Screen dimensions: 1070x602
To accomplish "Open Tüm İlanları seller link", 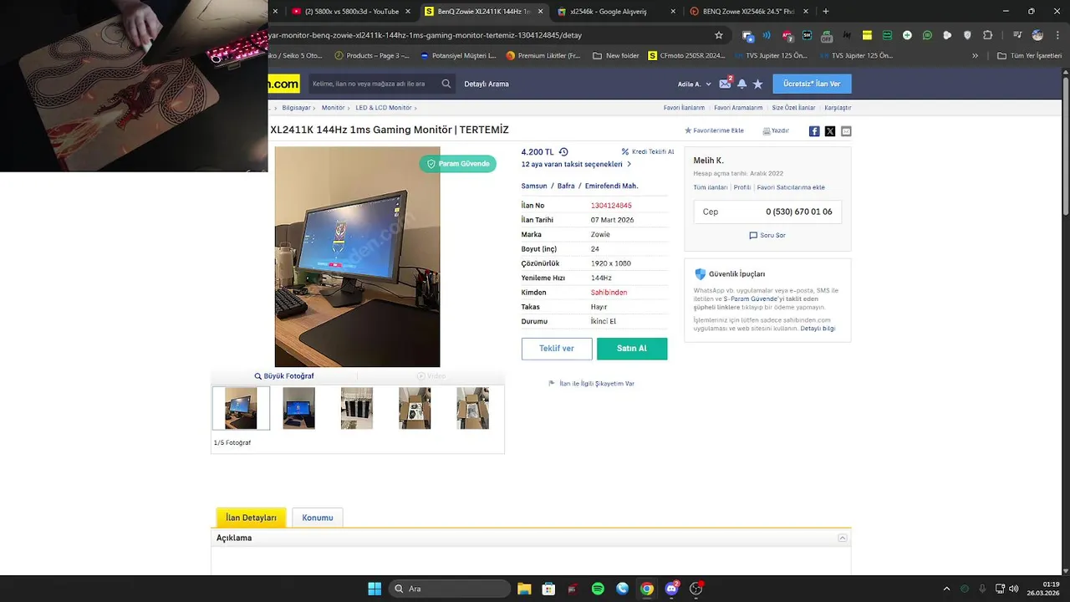I will pos(711,187).
